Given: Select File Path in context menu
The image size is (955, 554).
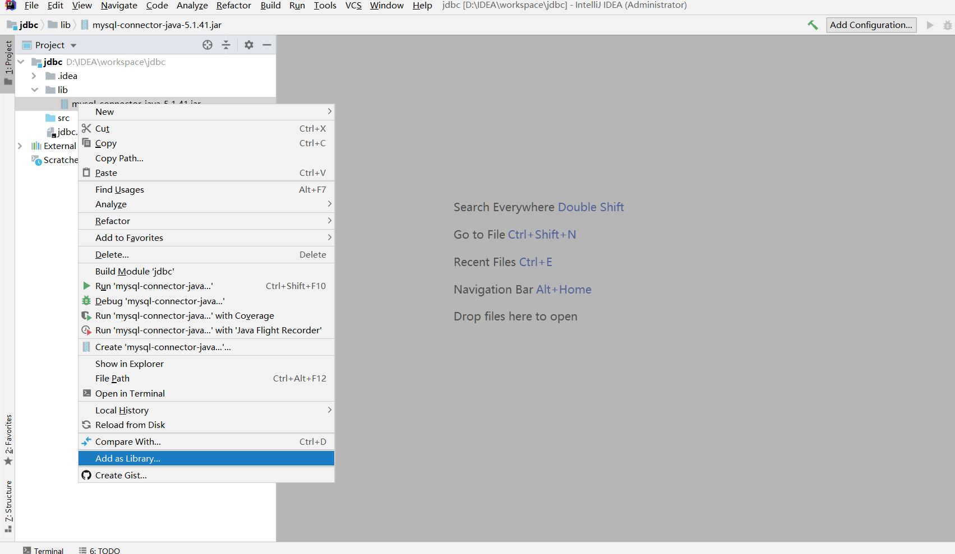Looking at the screenshot, I should (206, 378).
